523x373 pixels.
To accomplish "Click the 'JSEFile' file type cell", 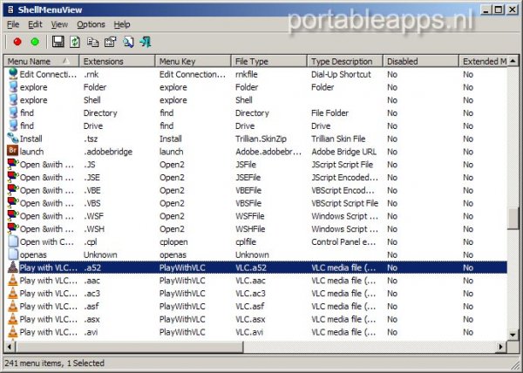I will click(248, 177).
